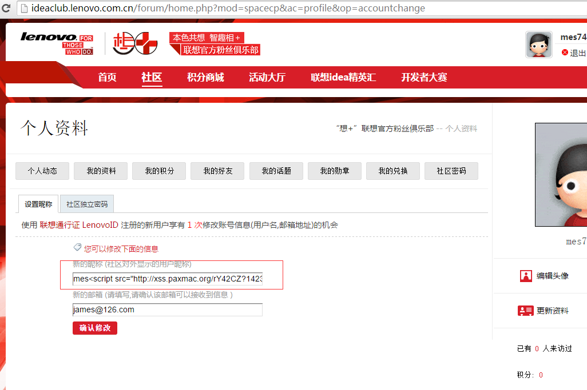
Task: Click the 个人资料 page heading
Action: coord(54,128)
